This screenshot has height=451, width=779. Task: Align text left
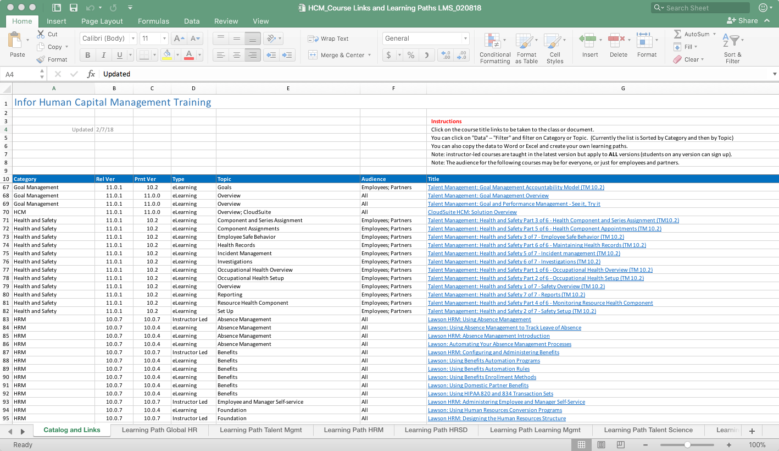coord(220,55)
